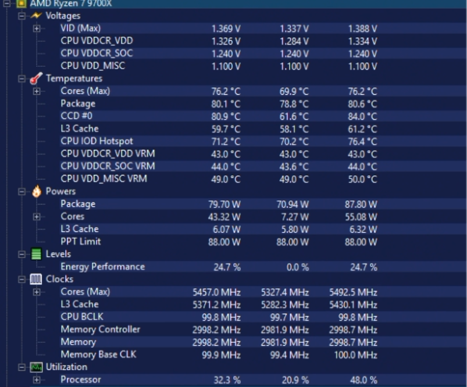Click the 1.334 V VDDCR_VDD maximum value
Viewport: 467px width, 387px height.
363,41
